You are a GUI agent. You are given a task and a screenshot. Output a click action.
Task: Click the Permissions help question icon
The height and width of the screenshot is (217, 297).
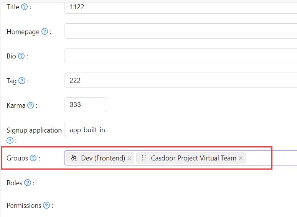[46, 206]
